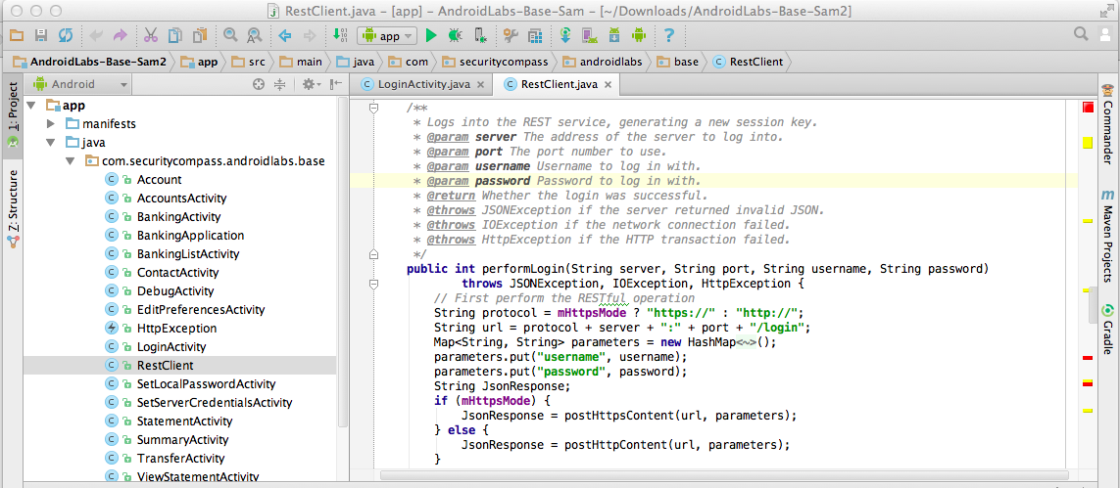Click the Synchronize refresh icon in toolbar
Viewport: 1120px width, 488px height.
(x=66, y=35)
